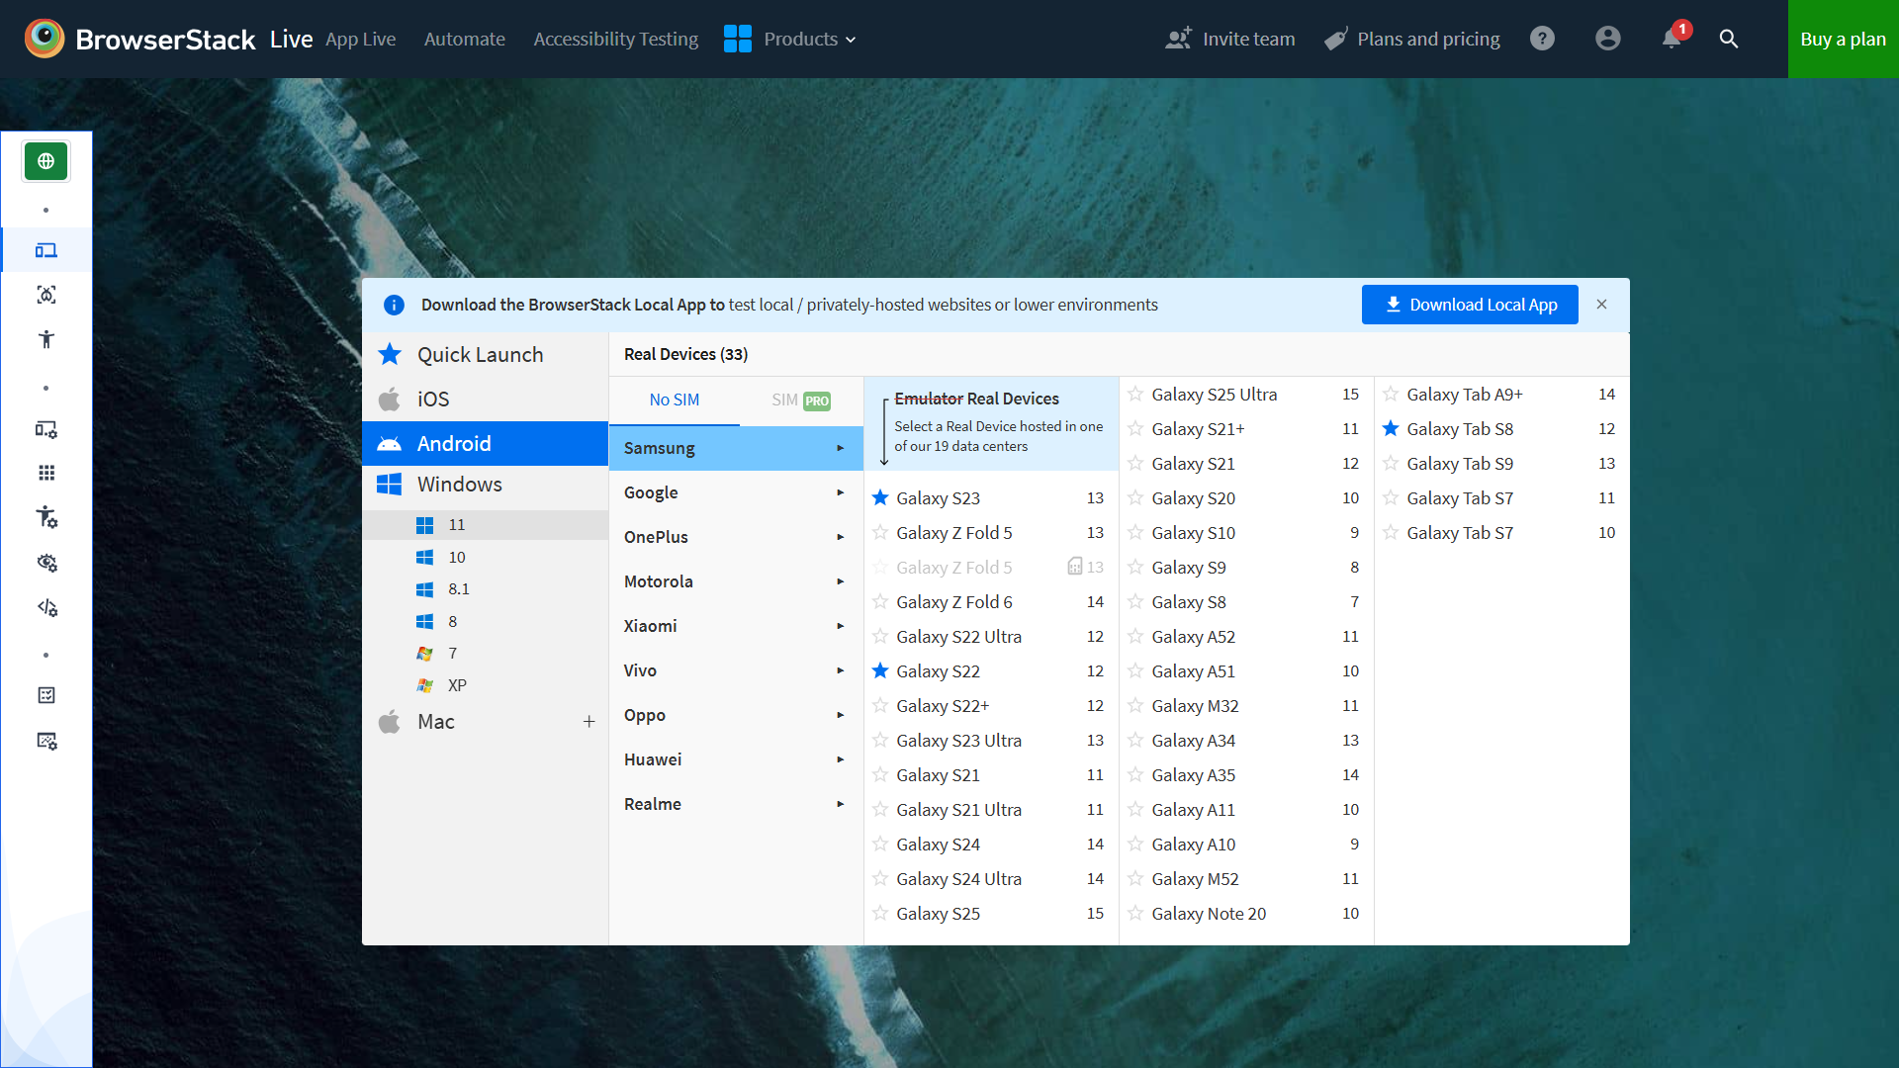Favorite the Galaxy Z Fold 5 star
This screenshot has height=1068, width=1899.
(x=880, y=532)
